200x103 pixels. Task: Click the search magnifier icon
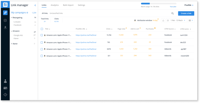172,13
